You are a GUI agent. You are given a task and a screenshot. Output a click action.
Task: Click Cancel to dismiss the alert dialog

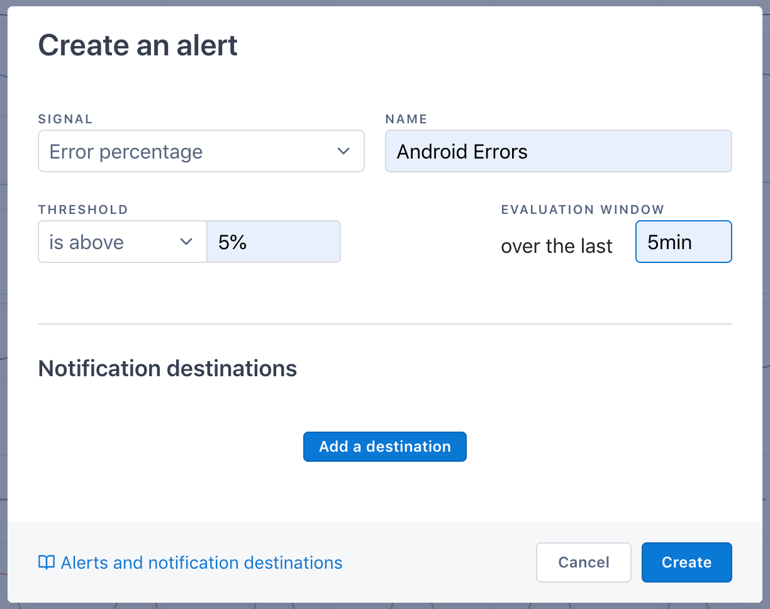click(x=583, y=562)
